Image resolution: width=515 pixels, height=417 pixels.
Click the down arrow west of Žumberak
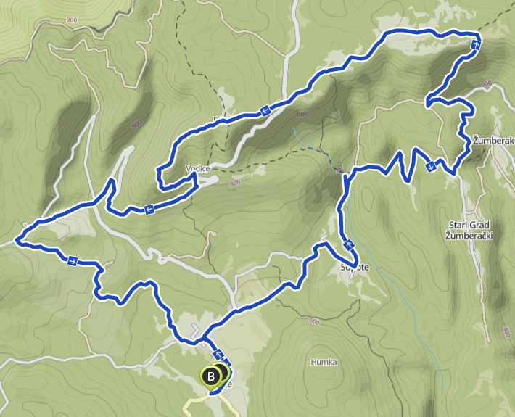tap(431, 167)
